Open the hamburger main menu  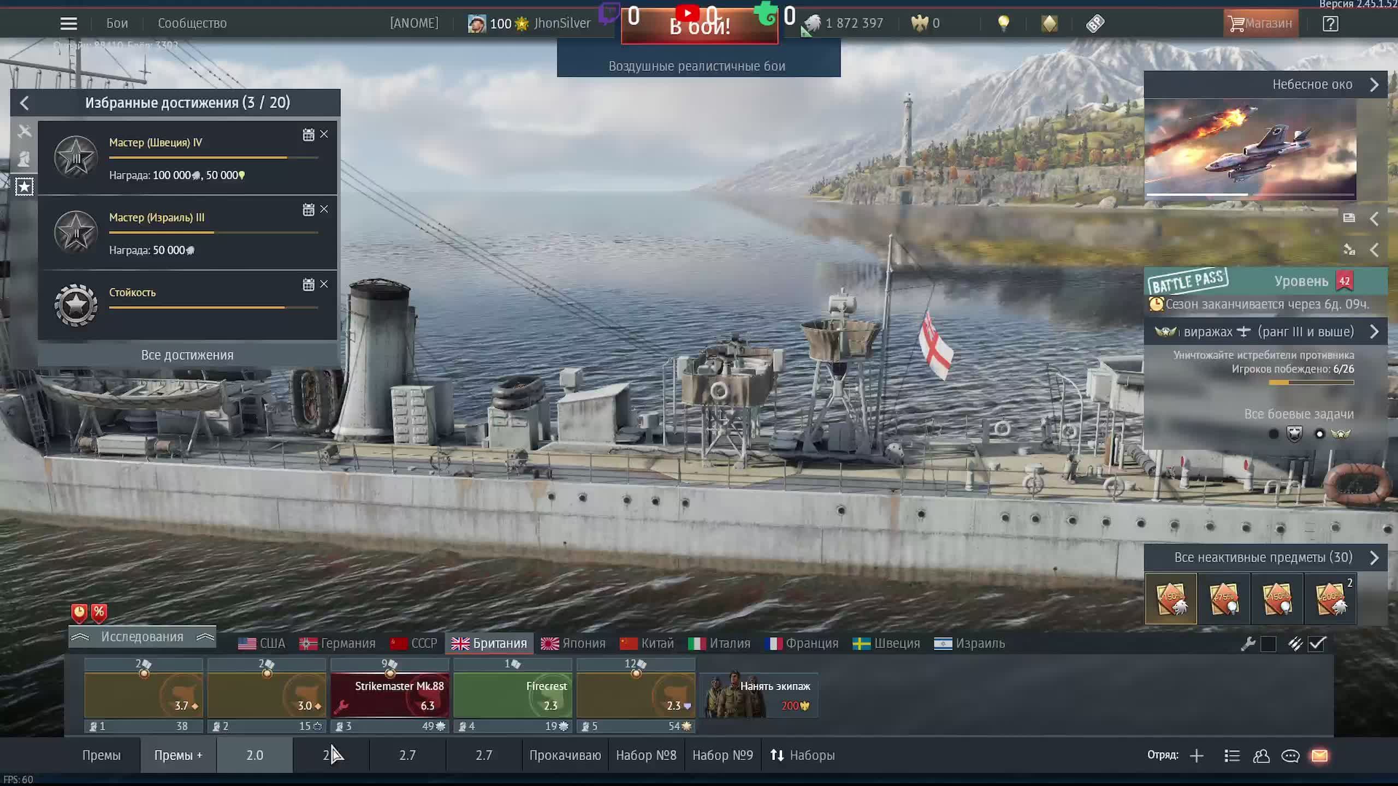[68, 23]
